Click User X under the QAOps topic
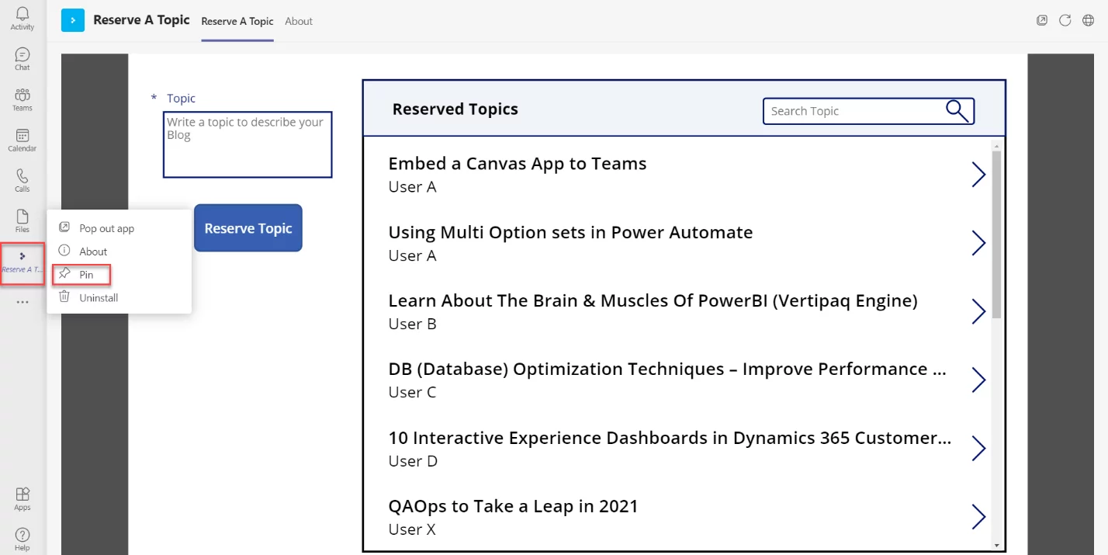The image size is (1108, 555). click(412, 530)
